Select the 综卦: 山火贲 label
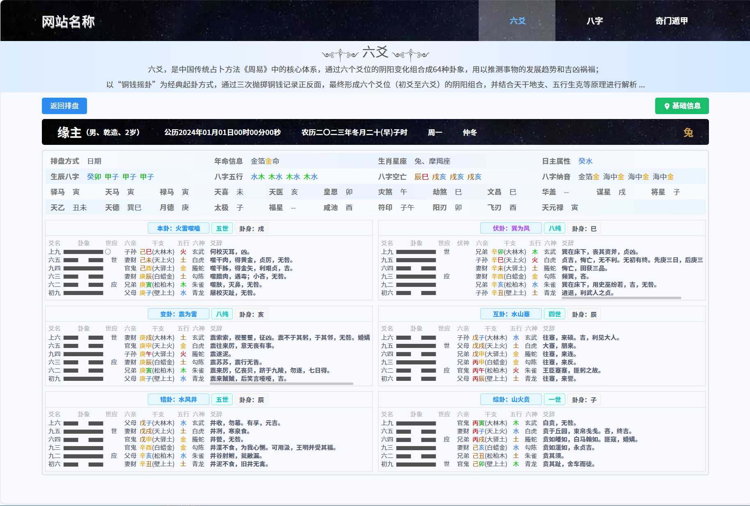This screenshot has width=750, height=506. tap(511, 399)
